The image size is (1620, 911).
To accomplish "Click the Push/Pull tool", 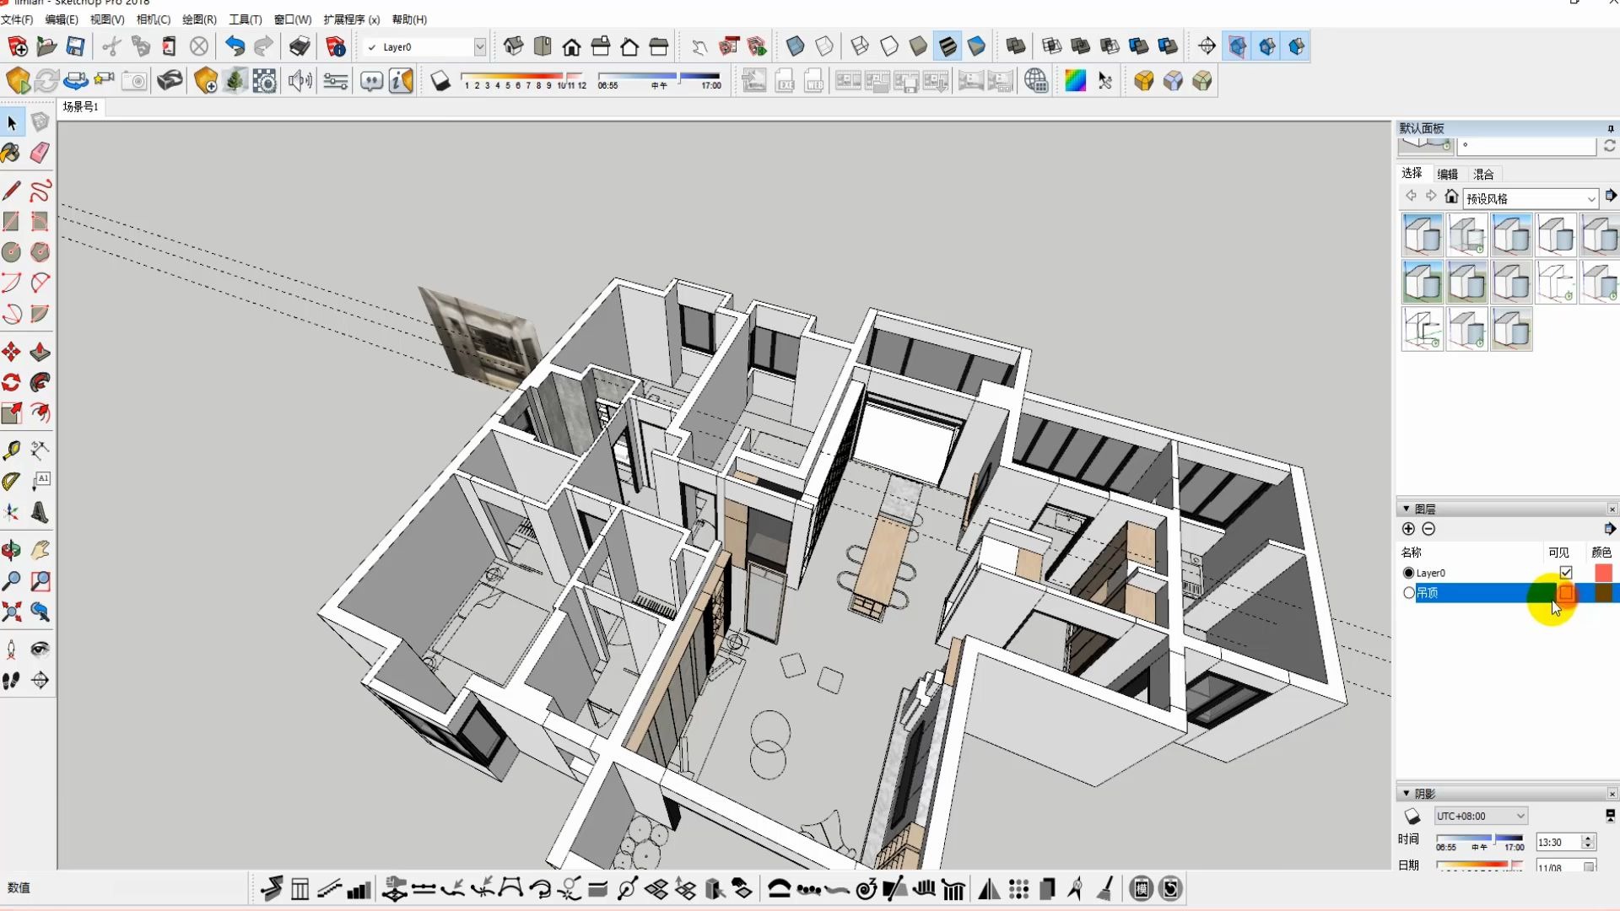I will click(40, 352).
